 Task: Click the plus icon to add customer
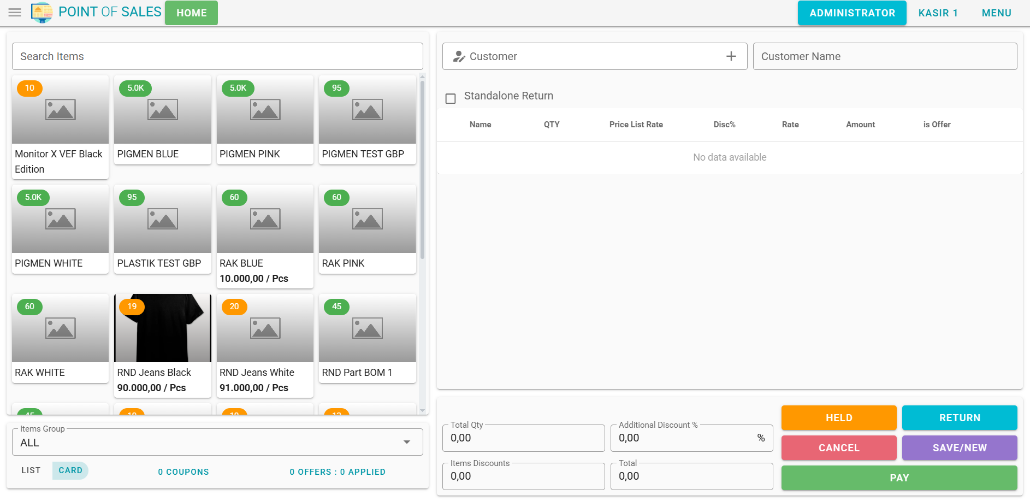click(731, 56)
